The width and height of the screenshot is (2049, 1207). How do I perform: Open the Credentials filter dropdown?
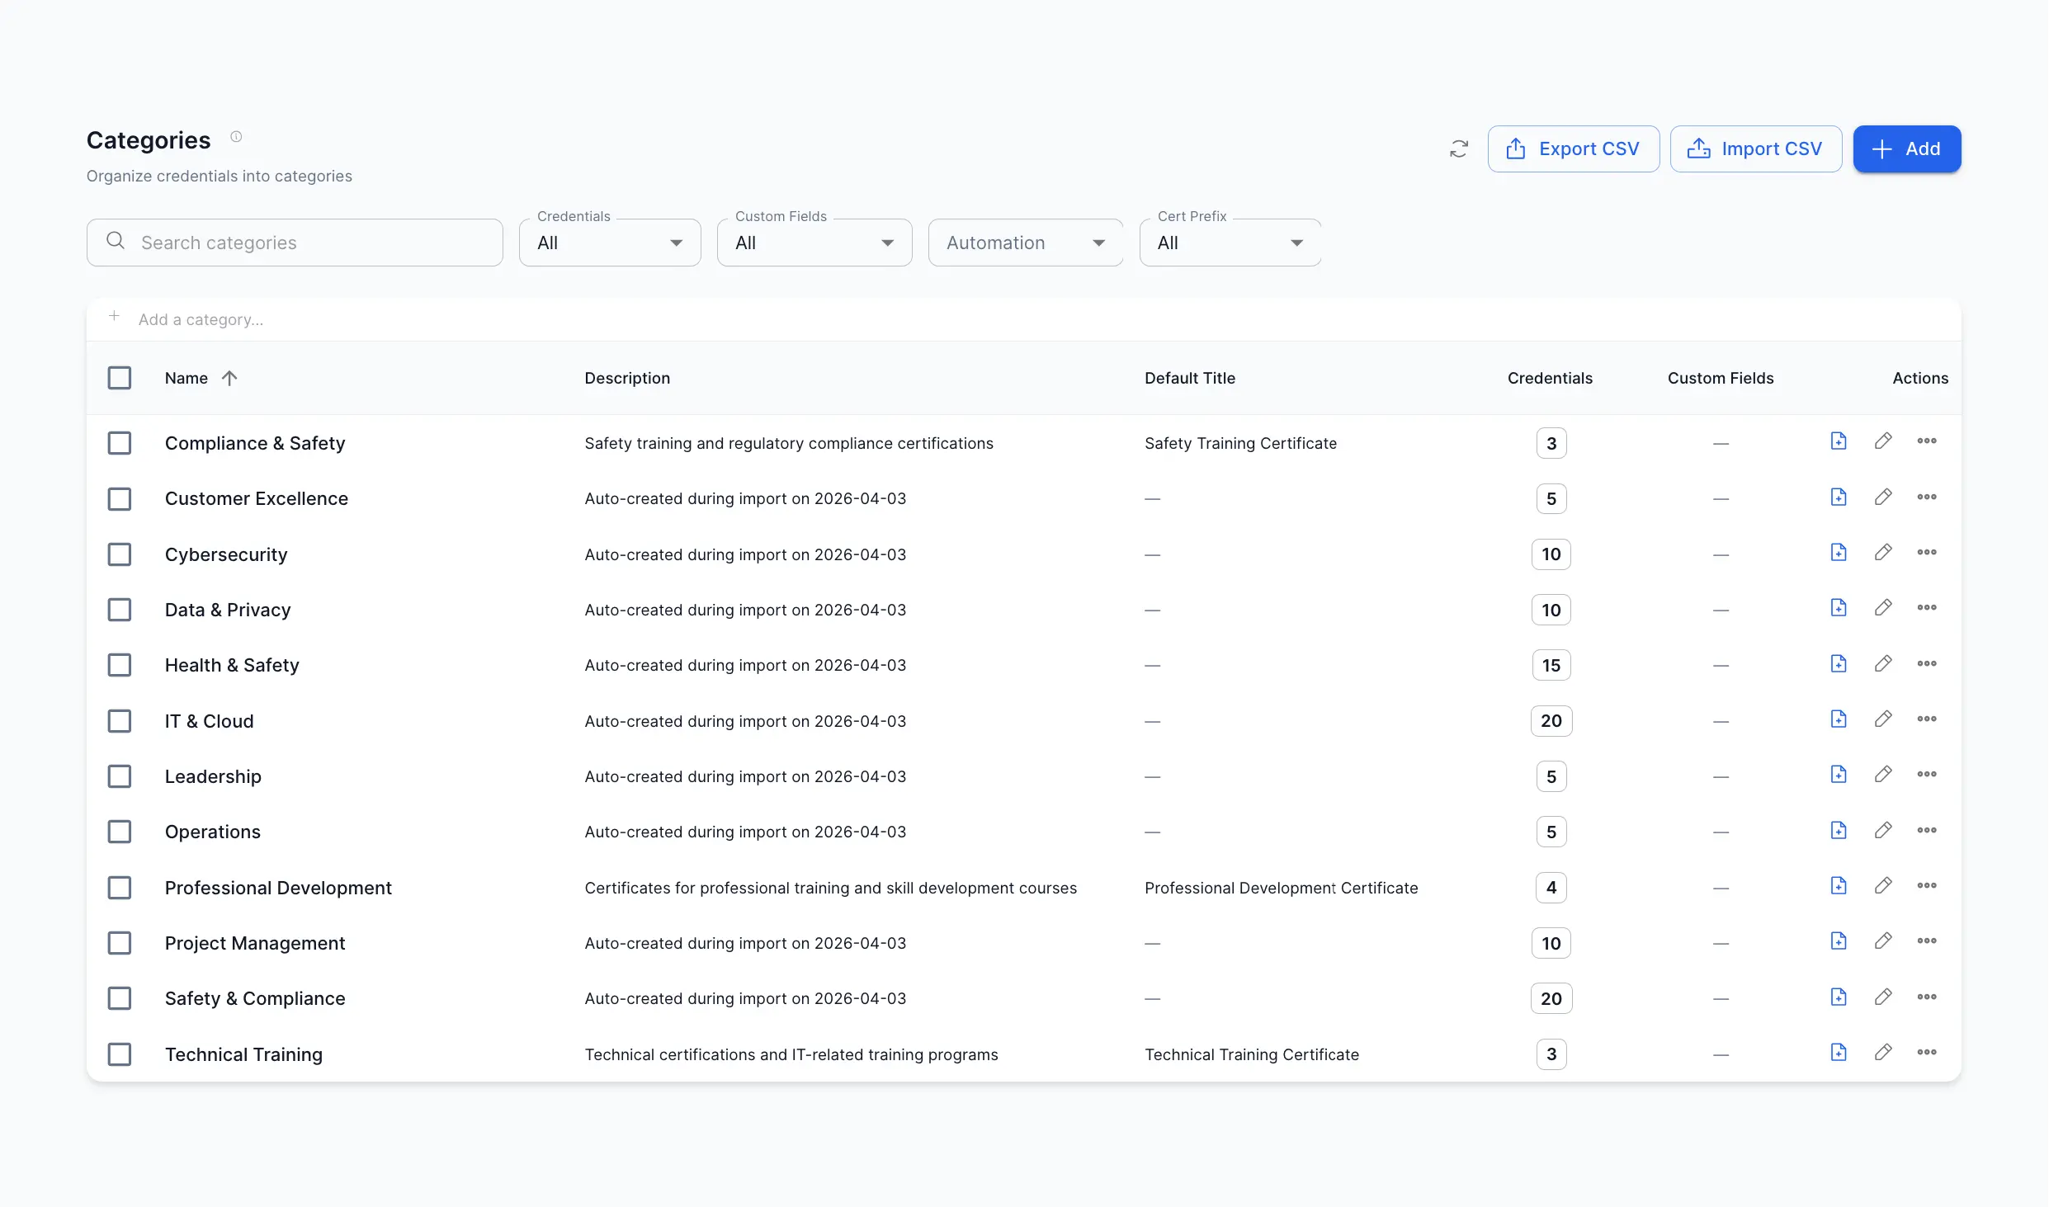pos(609,242)
